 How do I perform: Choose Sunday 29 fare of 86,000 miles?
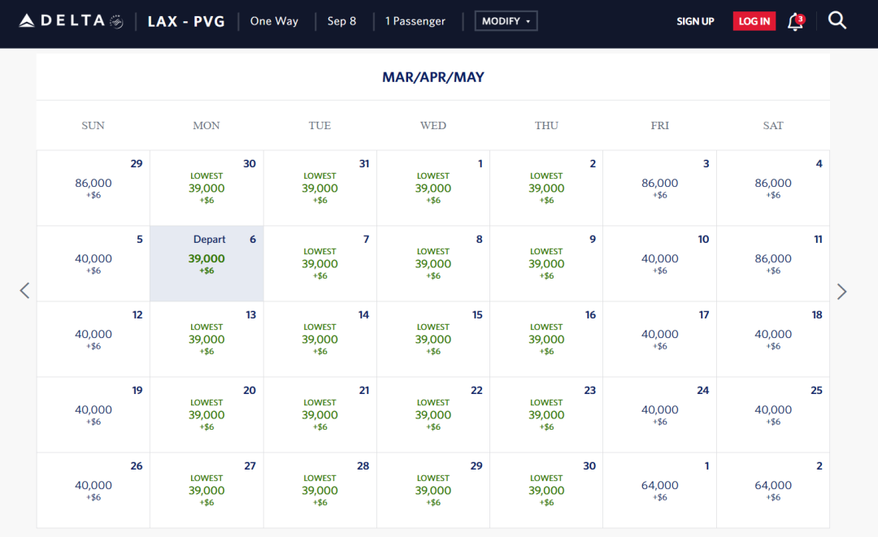point(93,188)
